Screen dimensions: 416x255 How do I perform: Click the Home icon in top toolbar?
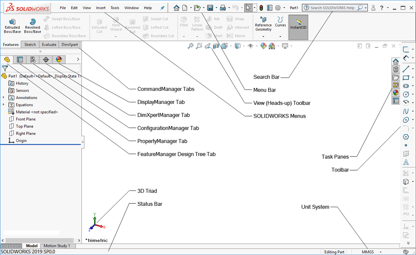(x=176, y=8)
